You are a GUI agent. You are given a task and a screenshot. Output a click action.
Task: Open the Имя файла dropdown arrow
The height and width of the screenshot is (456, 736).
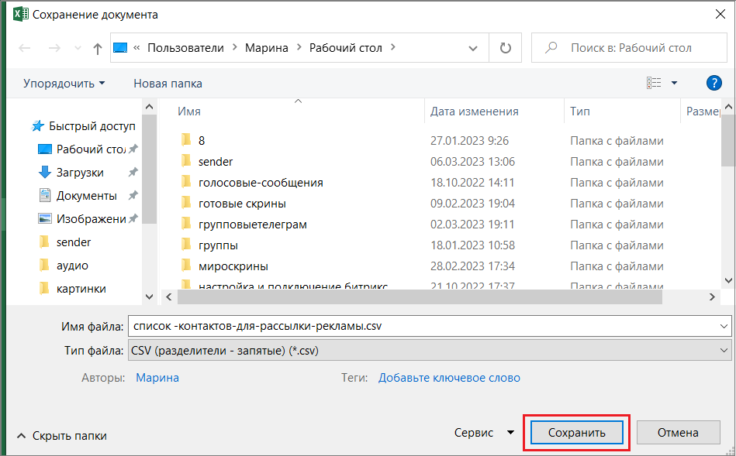(x=724, y=326)
